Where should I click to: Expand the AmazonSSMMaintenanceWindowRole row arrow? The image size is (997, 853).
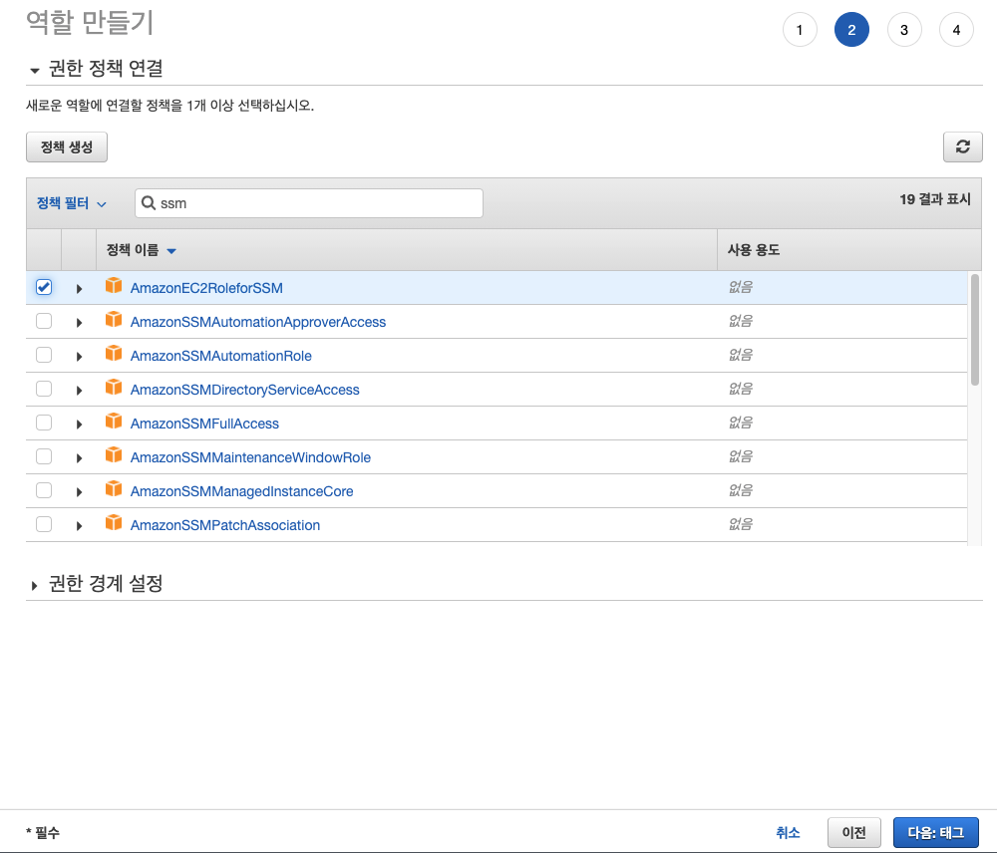point(79,458)
